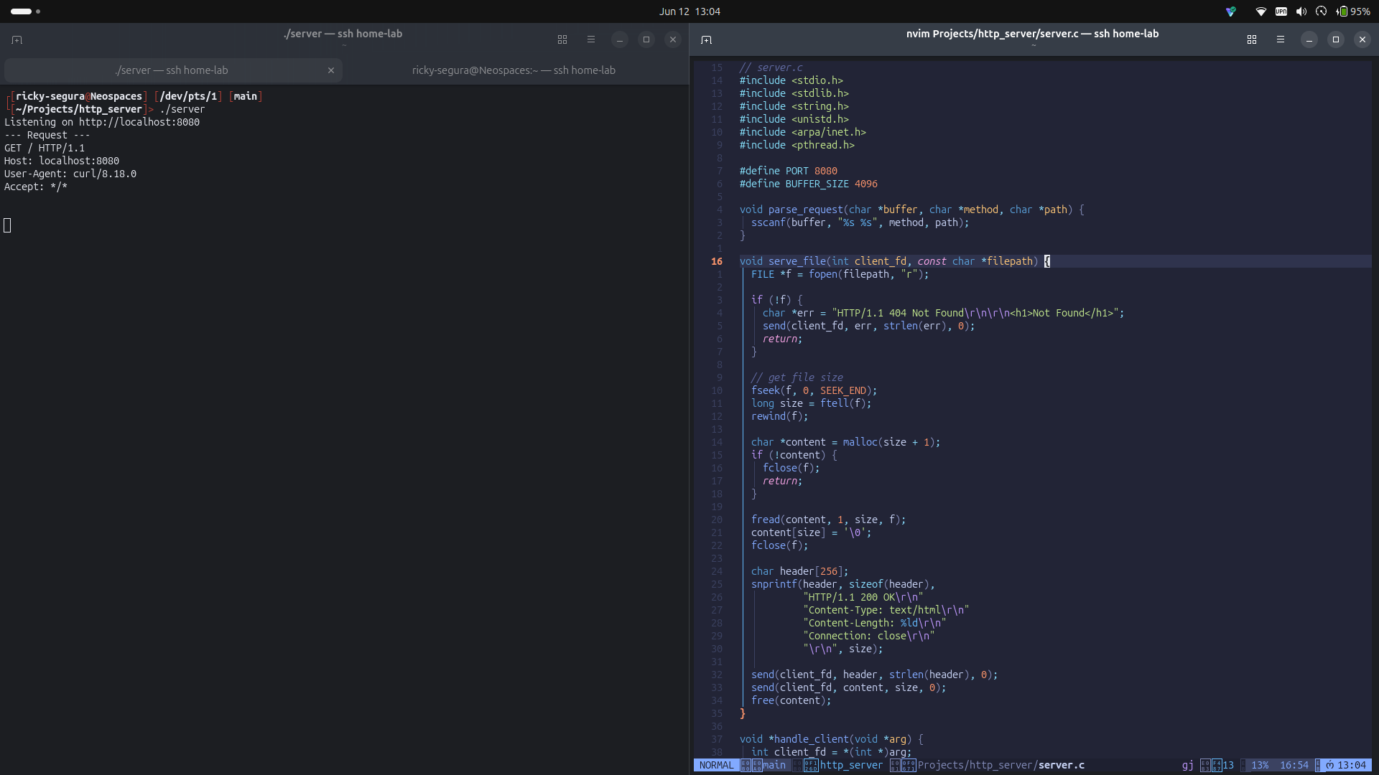This screenshot has height=775, width=1379.
Task: Click 'server.c' filename in nvim statusline
Action: (x=1062, y=765)
